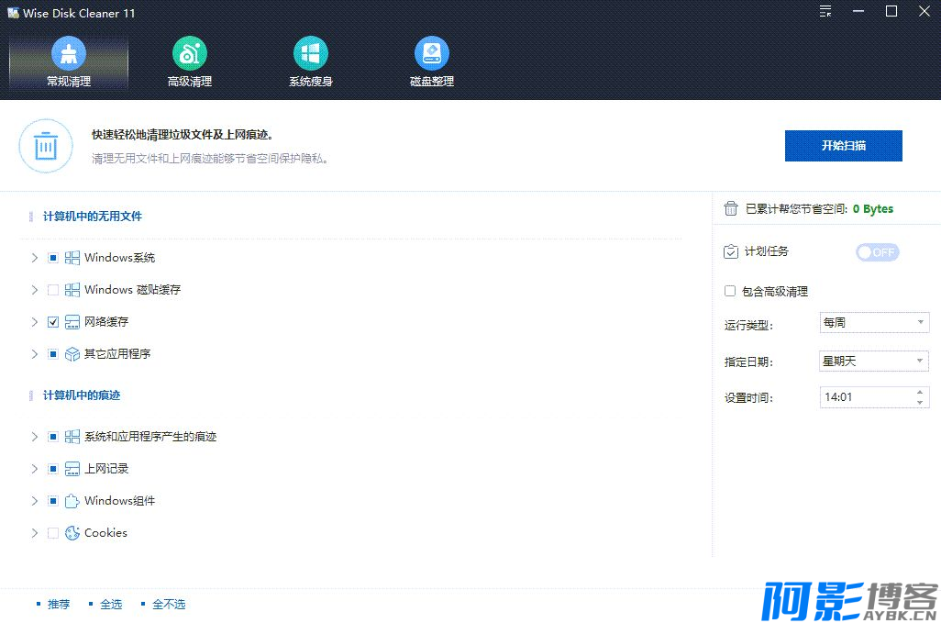Click the Windows组件 row label
The height and width of the screenshot is (623, 941).
tap(119, 501)
